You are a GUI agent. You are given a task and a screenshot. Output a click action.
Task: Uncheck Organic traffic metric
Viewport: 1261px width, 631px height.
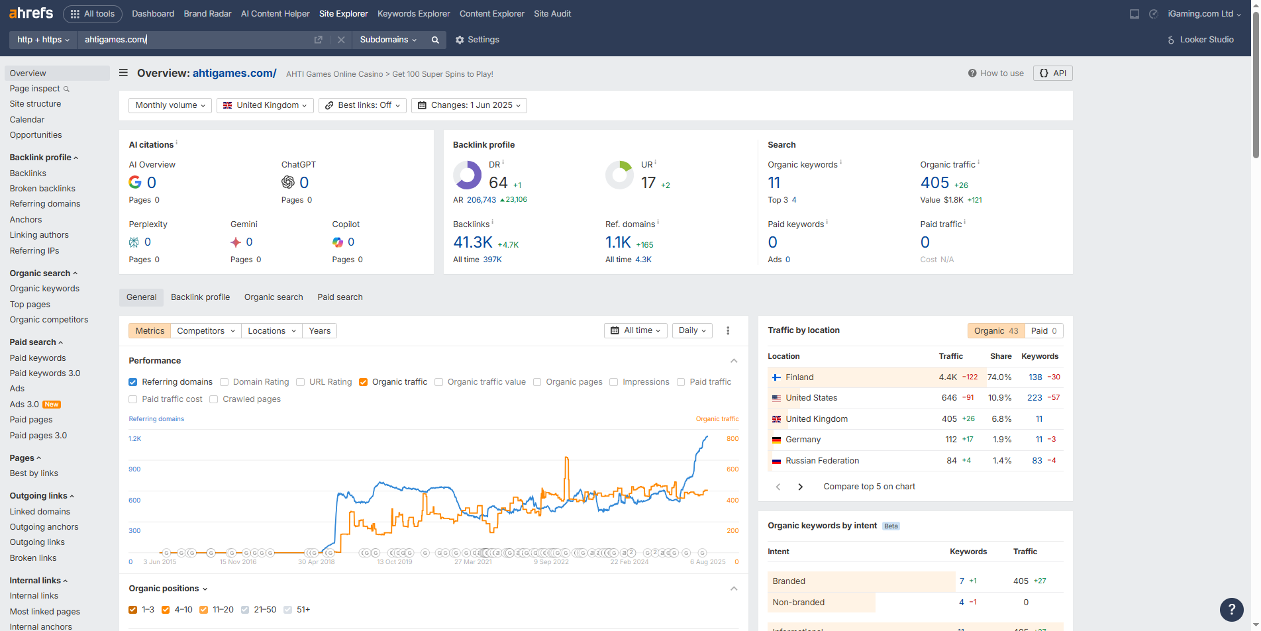[x=364, y=382]
